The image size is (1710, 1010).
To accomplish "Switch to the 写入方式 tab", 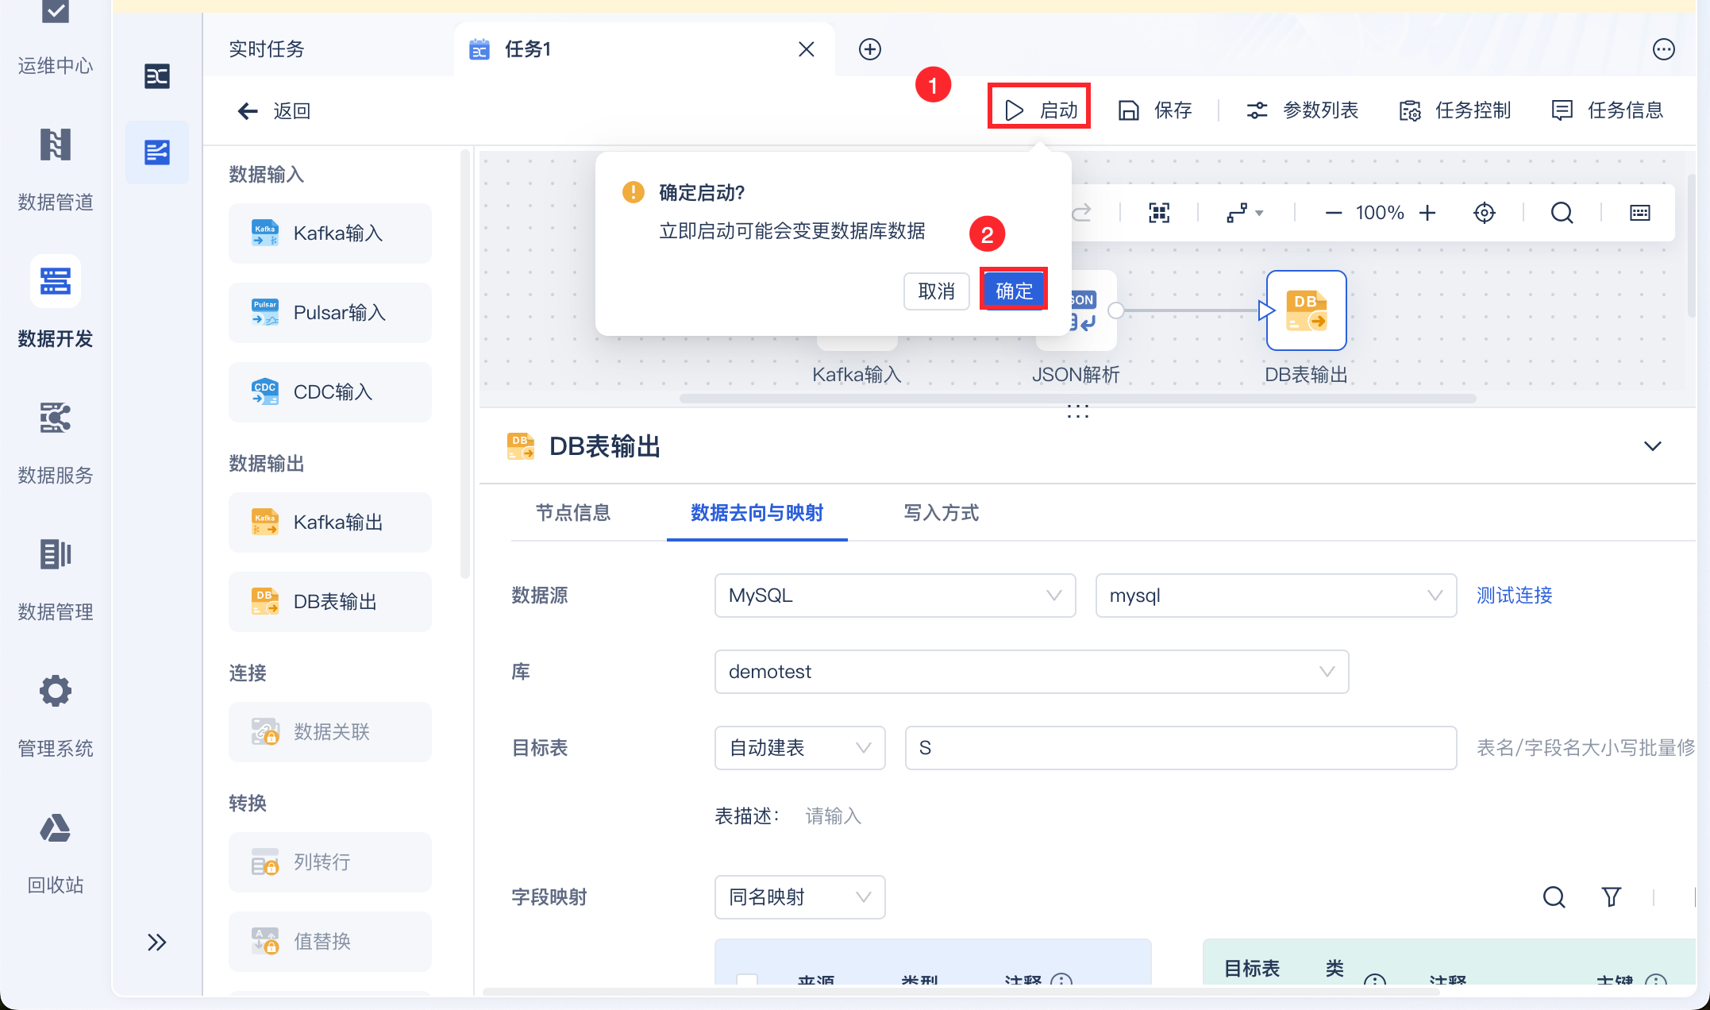I will click(941, 513).
